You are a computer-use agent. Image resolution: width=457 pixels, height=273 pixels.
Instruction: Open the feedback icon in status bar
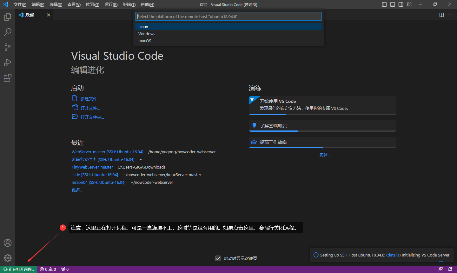coord(440,269)
